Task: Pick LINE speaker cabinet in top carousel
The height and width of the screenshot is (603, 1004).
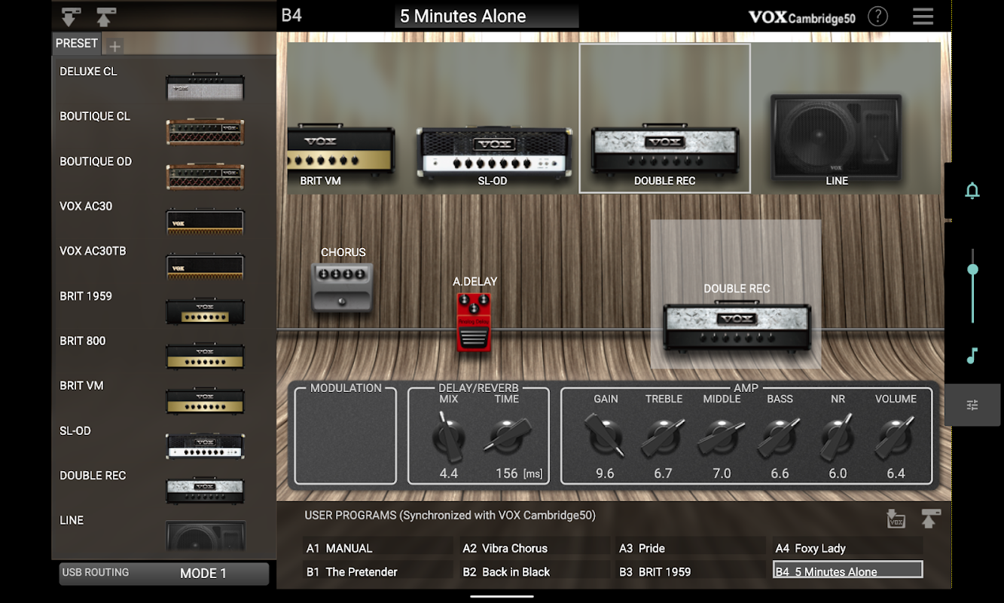Action: coord(836,139)
